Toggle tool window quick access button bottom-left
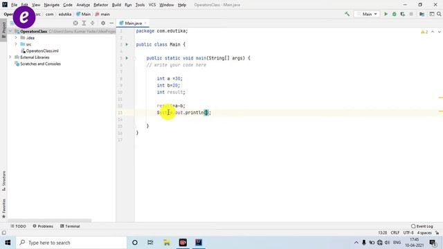 tap(3, 233)
